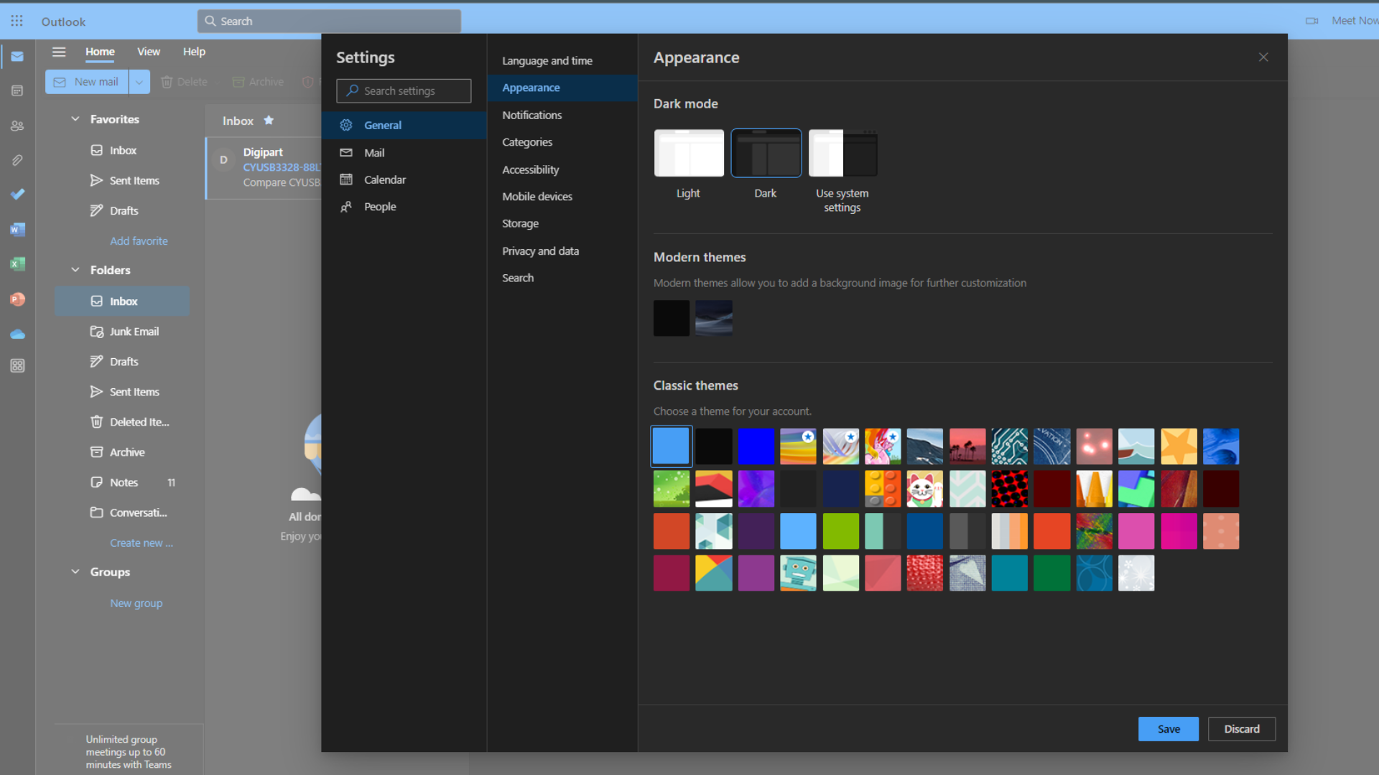
Task: Select black modern theme swatch
Action: (x=672, y=318)
